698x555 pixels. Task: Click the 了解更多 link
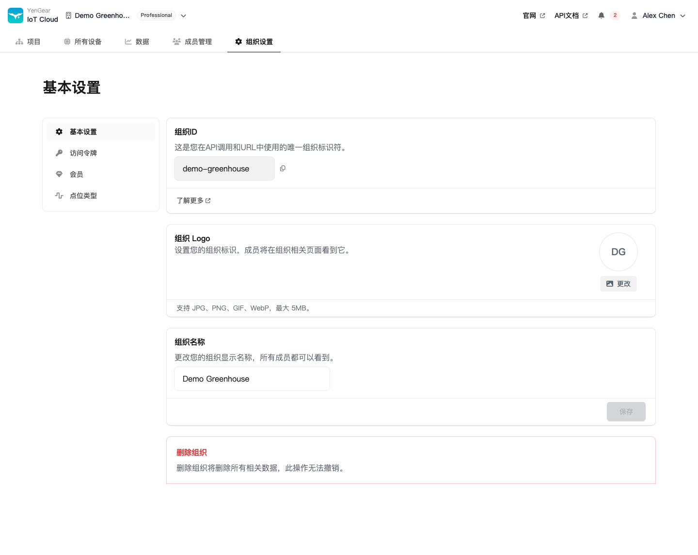point(193,200)
